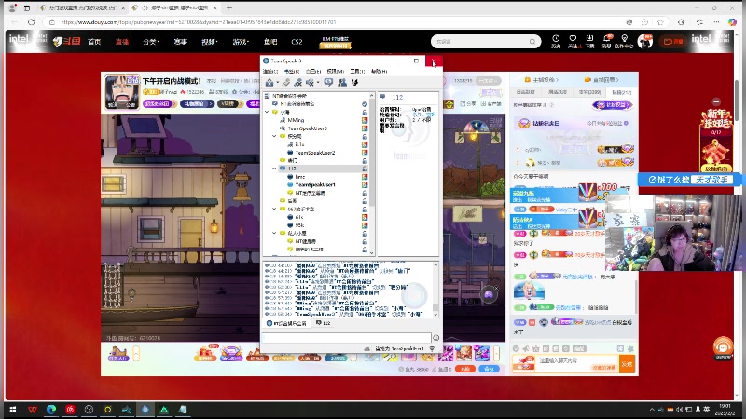Click the Douyu search magnifier icon
The image size is (746, 419).
[532, 42]
